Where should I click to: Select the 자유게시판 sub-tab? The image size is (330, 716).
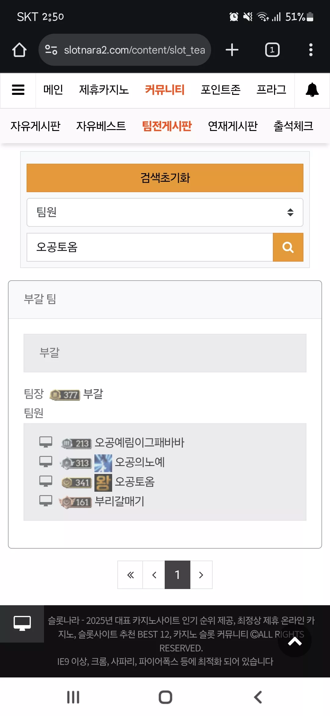pos(35,126)
